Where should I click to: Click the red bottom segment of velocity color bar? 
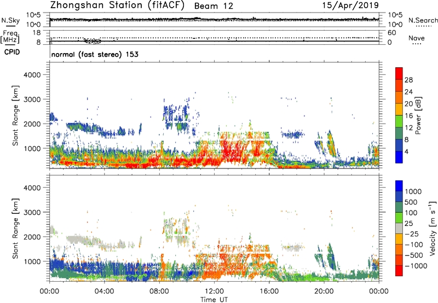coord(399,271)
